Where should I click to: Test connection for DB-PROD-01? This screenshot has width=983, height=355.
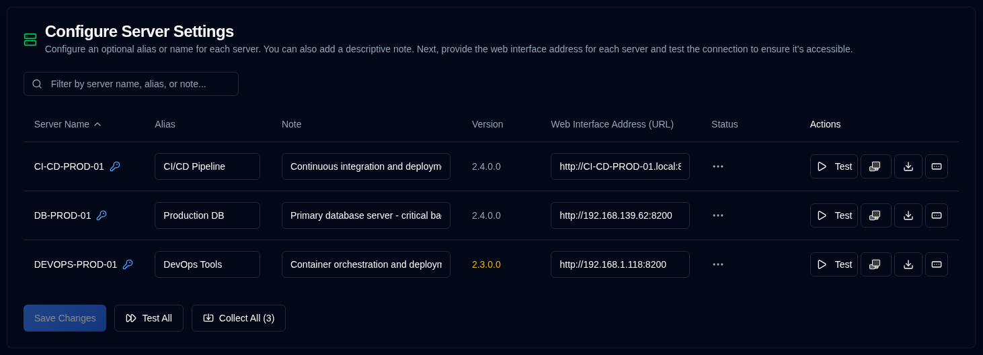click(x=834, y=215)
